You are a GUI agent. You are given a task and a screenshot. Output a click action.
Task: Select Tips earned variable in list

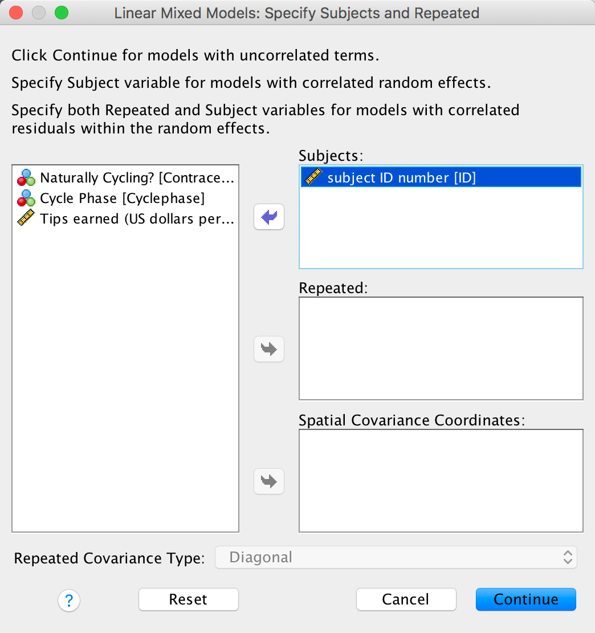[137, 219]
